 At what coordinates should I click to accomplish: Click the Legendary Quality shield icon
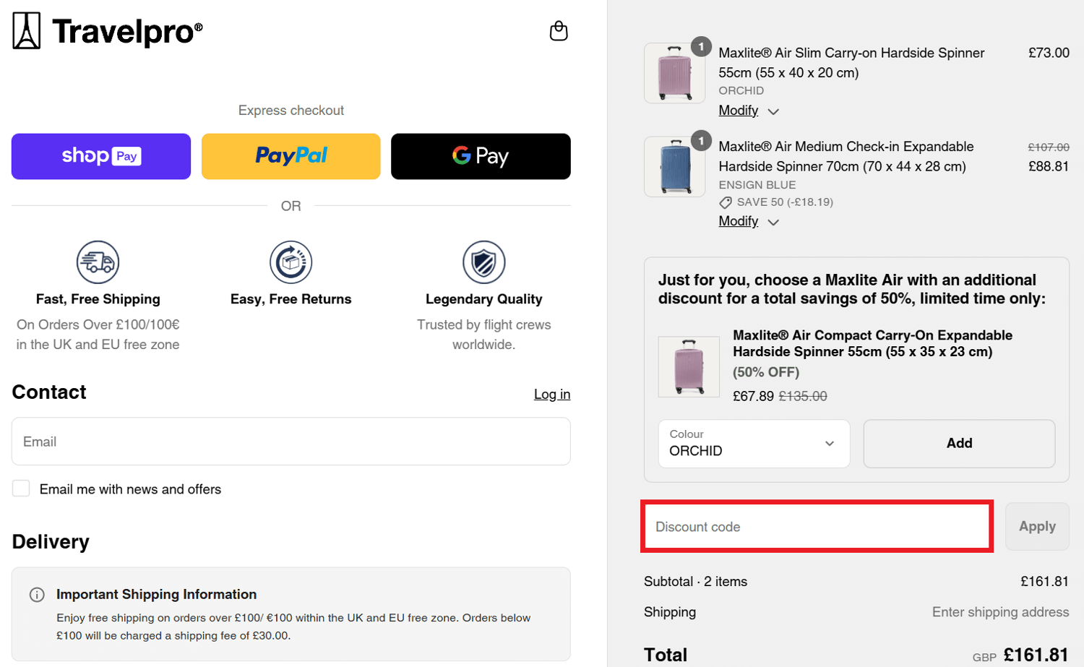[483, 262]
